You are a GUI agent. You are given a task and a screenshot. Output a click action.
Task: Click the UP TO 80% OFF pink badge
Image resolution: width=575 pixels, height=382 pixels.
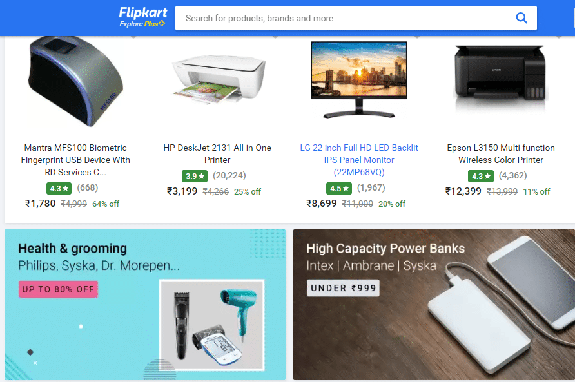pyautogui.click(x=58, y=289)
